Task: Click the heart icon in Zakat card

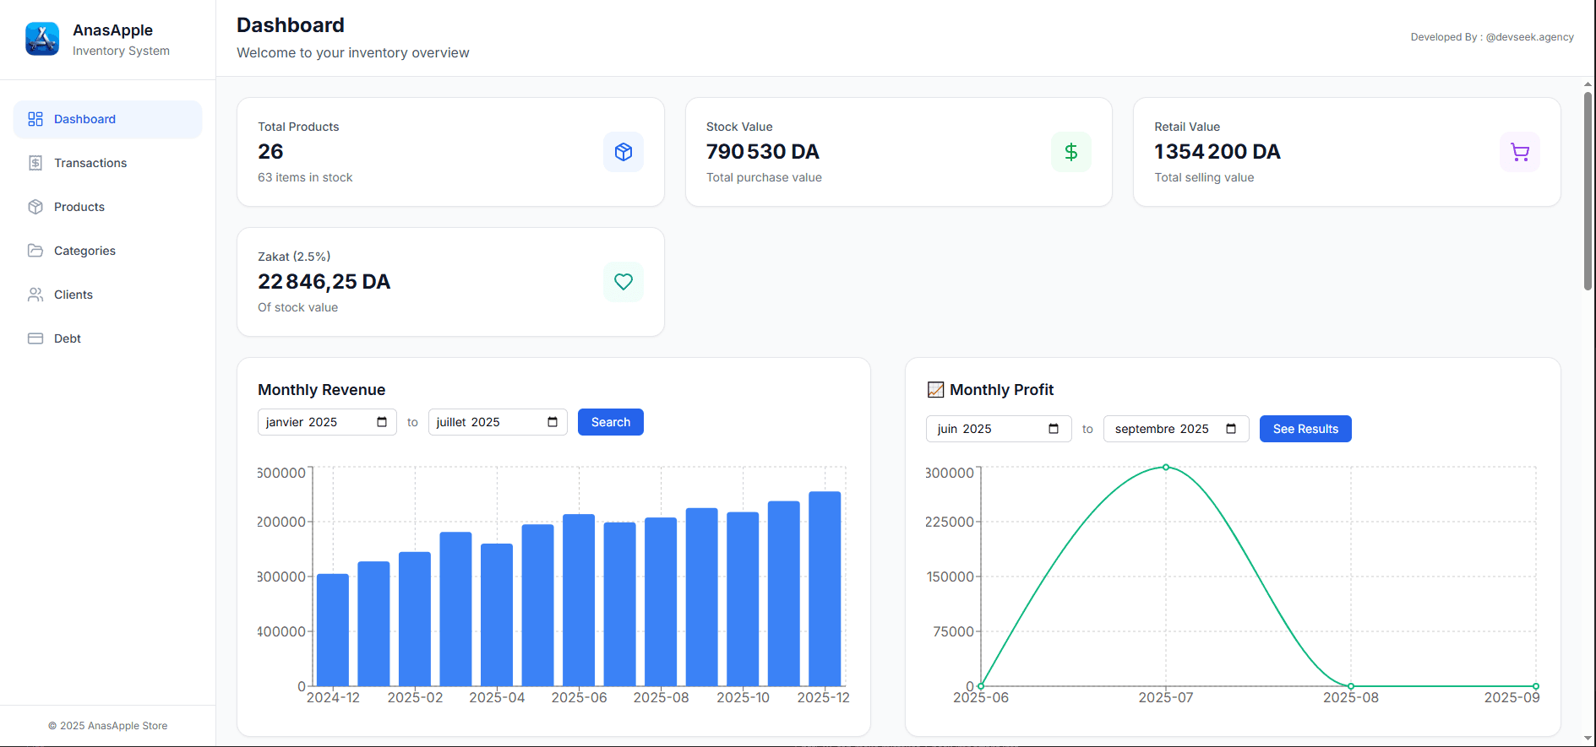Action: pyautogui.click(x=624, y=282)
